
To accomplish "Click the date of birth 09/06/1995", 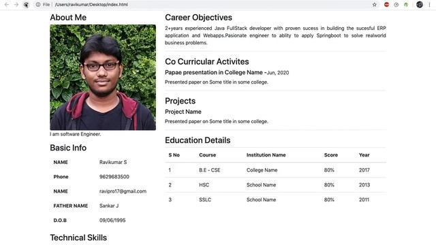I will tap(112, 220).
